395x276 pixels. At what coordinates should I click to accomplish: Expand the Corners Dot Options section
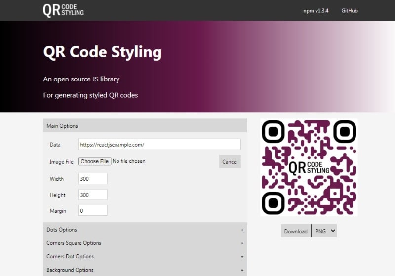point(70,256)
